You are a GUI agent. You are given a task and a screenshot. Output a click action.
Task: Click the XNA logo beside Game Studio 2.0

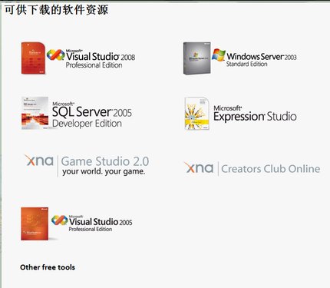pos(39,161)
